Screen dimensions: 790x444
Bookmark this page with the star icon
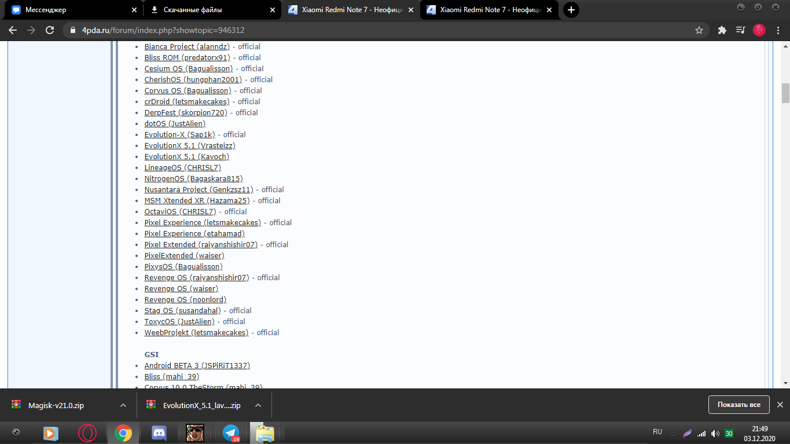(699, 30)
